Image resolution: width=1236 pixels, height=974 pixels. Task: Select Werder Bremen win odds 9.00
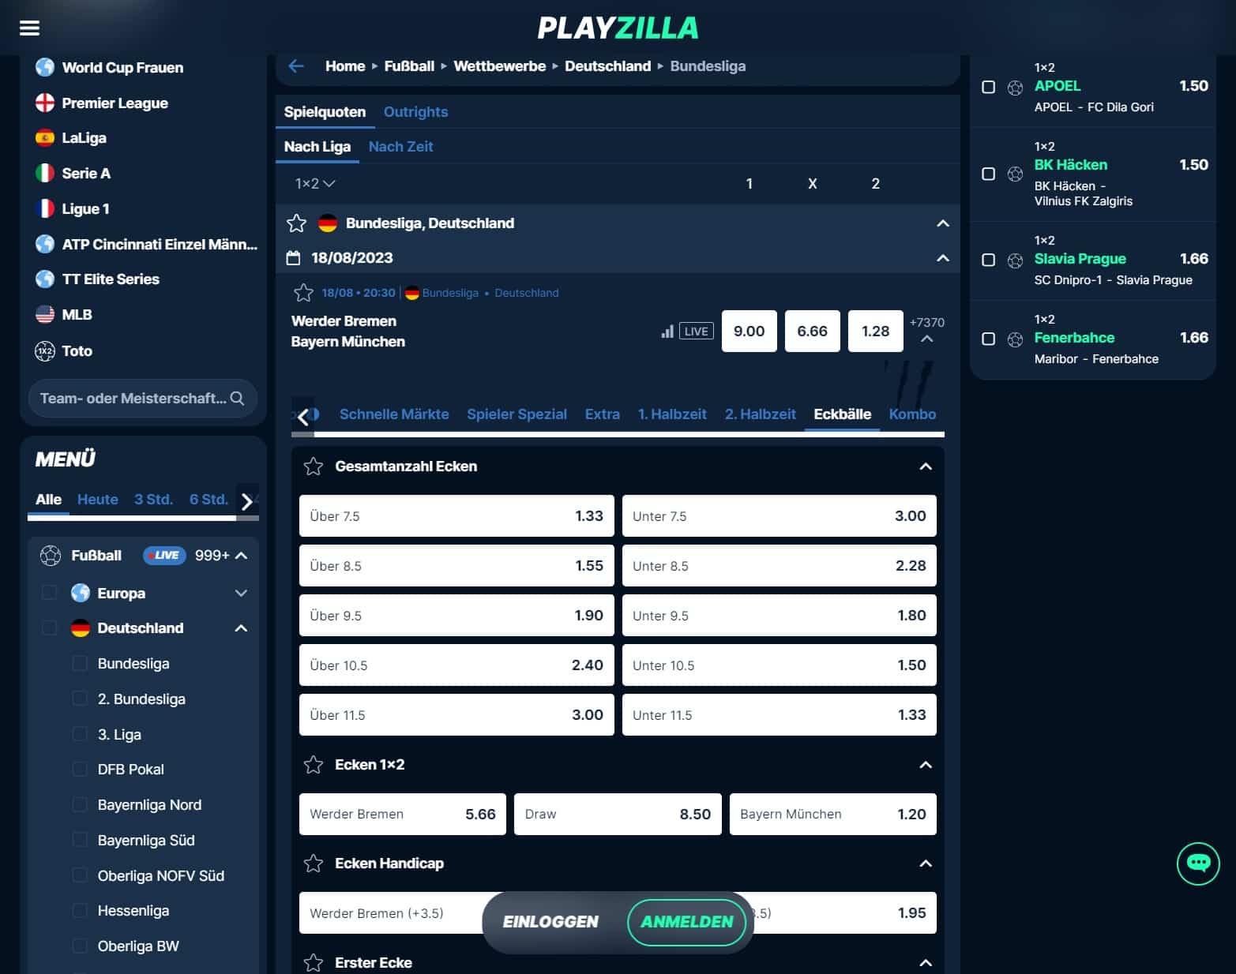pyautogui.click(x=749, y=332)
